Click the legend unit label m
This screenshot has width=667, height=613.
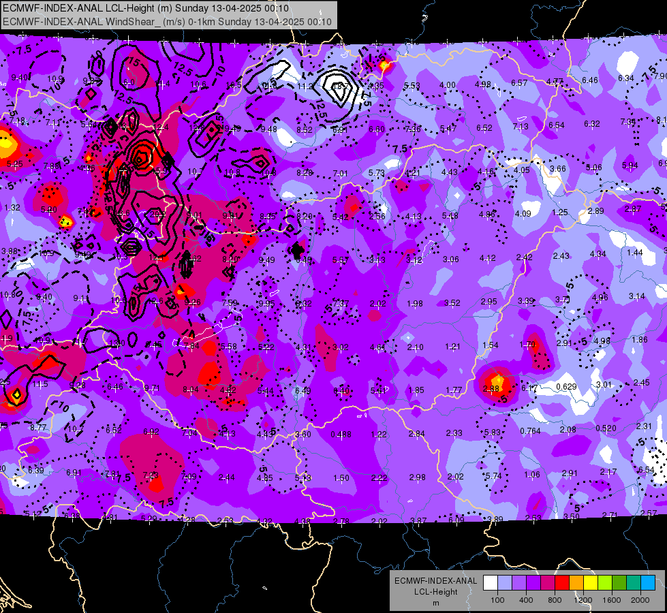(435, 603)
